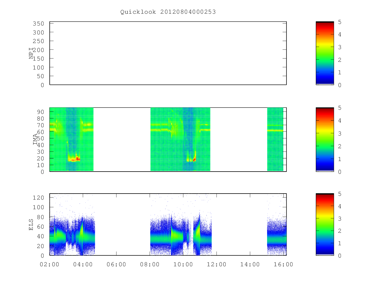Click red hotspot in IMA near 10:40
Screen dimensions: 382x287
tap(194, 159)
